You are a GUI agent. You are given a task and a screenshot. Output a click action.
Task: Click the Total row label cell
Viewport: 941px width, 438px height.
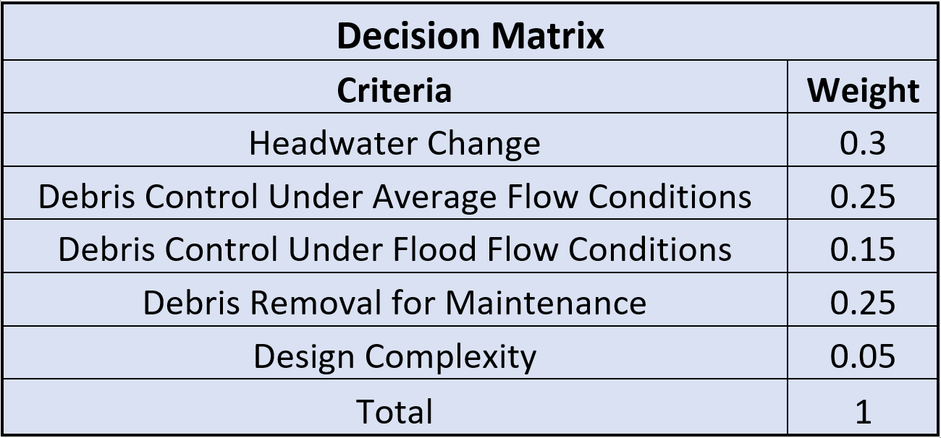coord(394,411)
